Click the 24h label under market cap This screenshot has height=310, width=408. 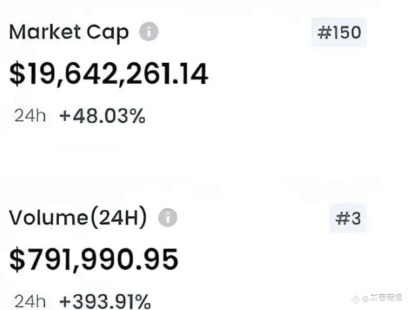click(x=30, y=115)
